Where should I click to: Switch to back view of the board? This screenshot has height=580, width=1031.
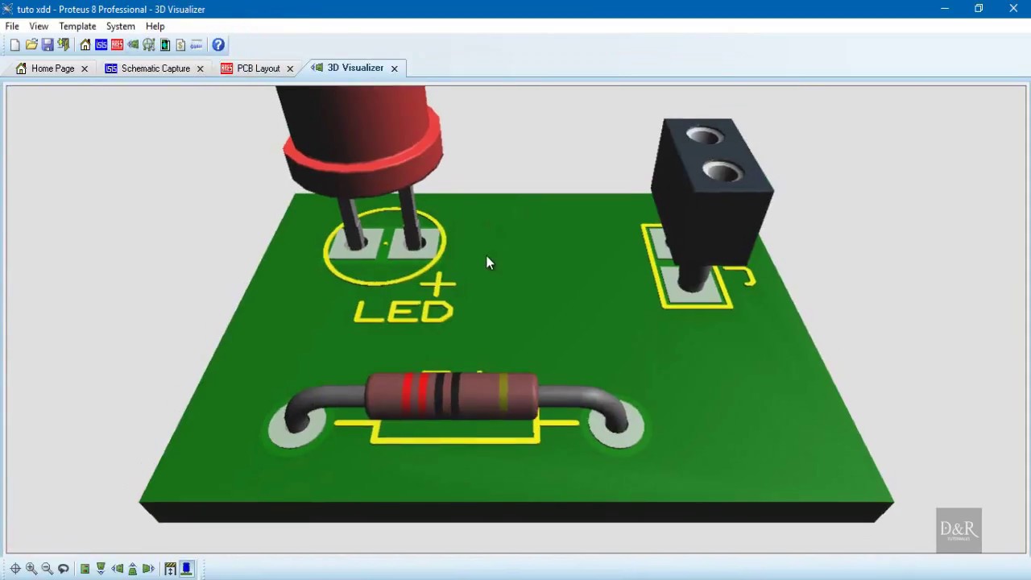click(x=133, y=569)
